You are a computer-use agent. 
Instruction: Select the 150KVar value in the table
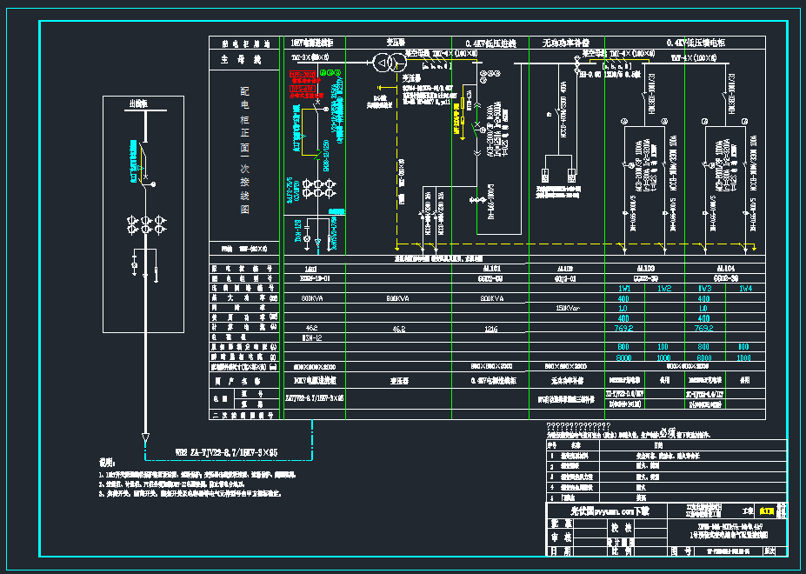pos(569,308)
